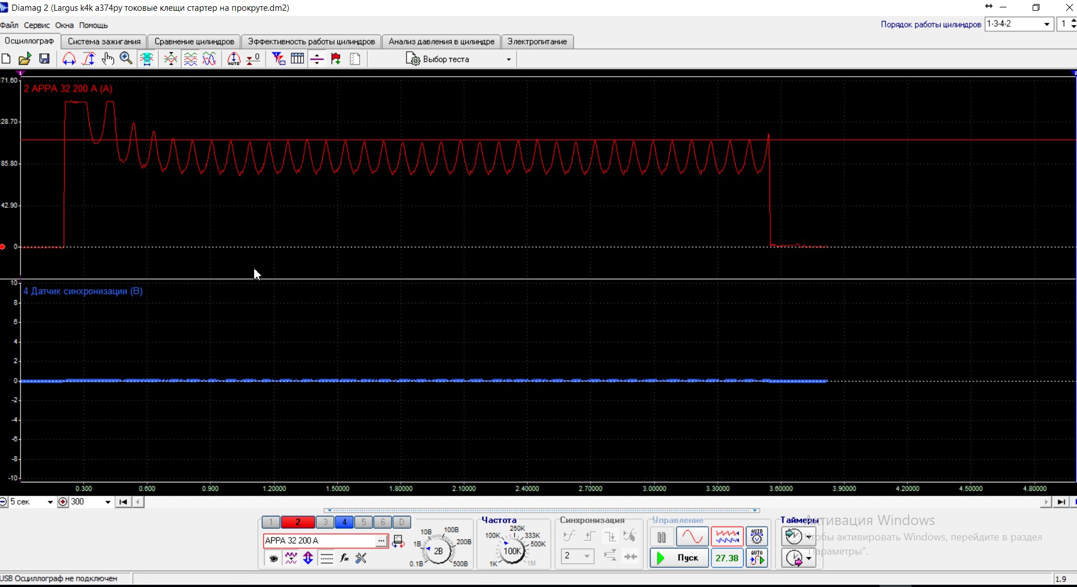The width and height of the screenshot is (1077, 587).
Task: Click the overlay channels waveform icon
Action: tap(171, 59)
